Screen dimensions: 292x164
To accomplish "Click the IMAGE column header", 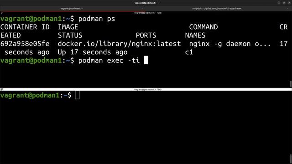I will click(x=68, y=27).
